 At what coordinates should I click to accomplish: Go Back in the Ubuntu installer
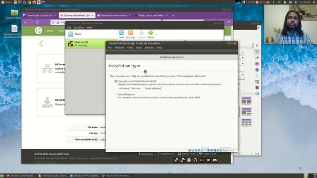pyautogui.click(x=205, y=148)
